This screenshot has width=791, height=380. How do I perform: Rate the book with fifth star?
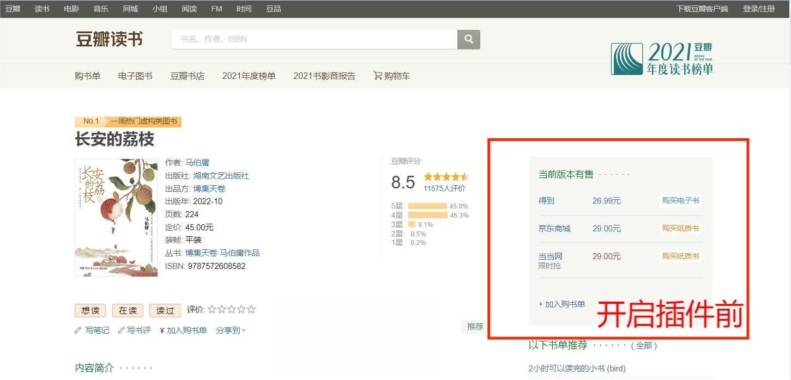point(251,309)
